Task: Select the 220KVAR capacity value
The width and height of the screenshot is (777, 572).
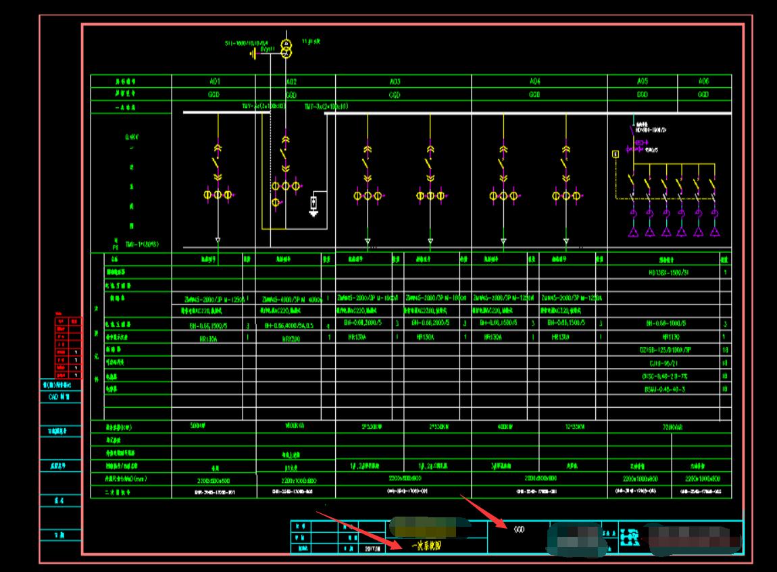Action: (668, 427)
